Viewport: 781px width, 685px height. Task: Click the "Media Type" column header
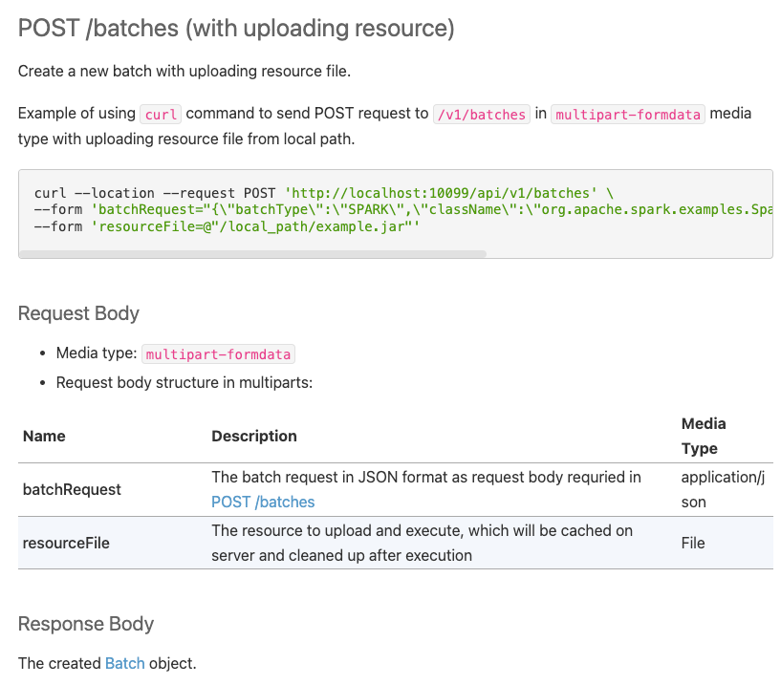(x=704, y=436)
